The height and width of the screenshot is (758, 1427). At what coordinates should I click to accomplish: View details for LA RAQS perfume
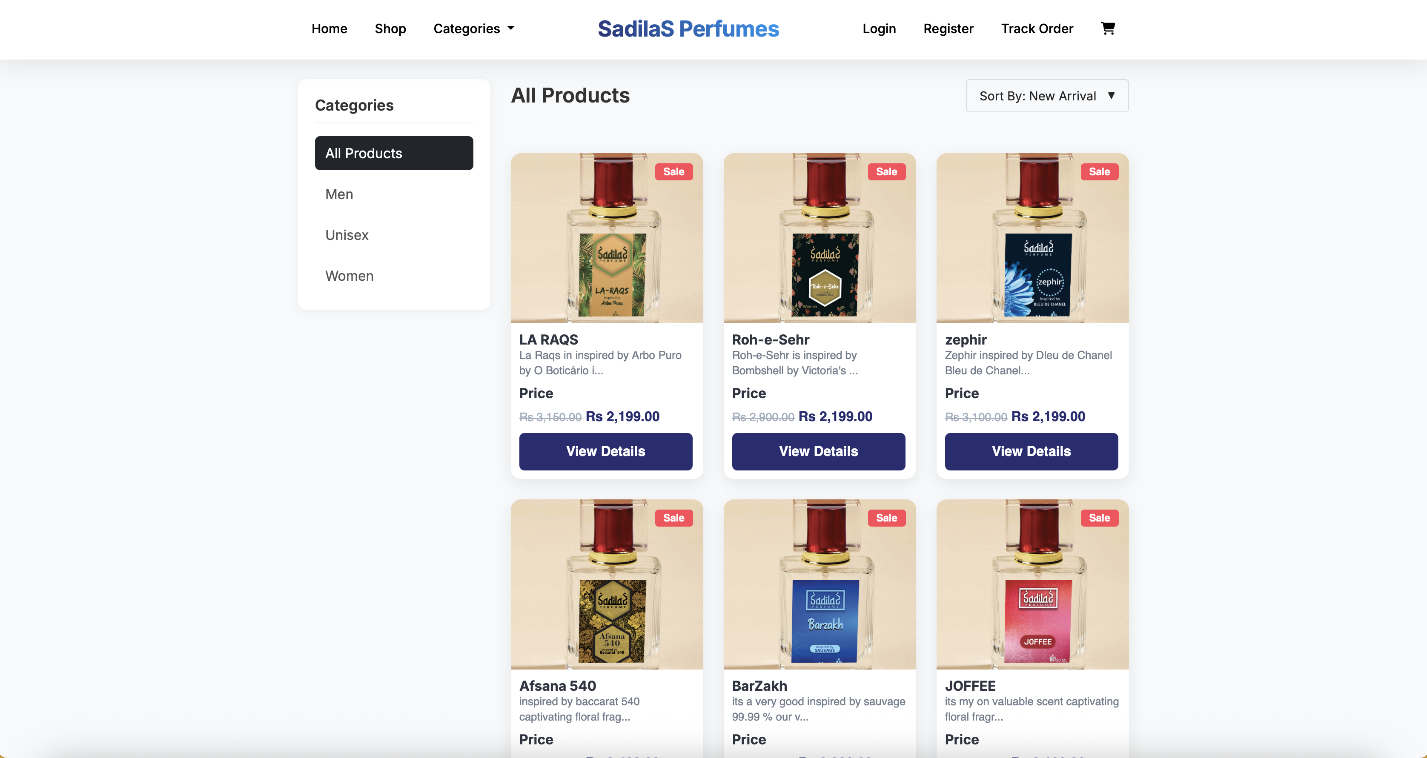click(605, 451)
